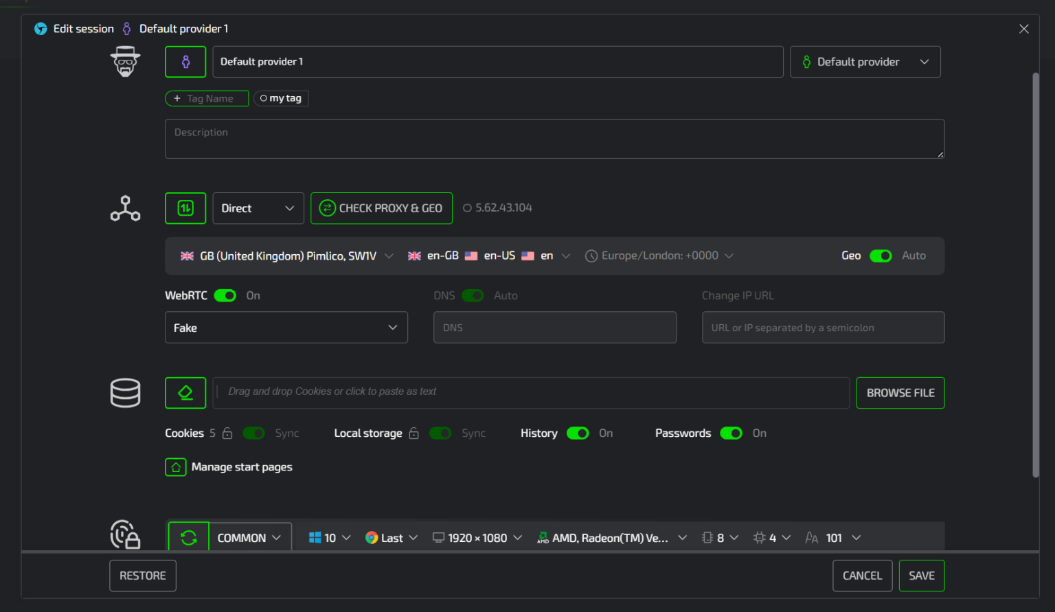Click the cookies lock icon
1055x612 pixels.
coord(227,433)
